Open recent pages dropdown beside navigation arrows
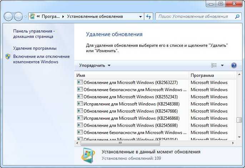The width and height of the screenshot is (245, 168). pos(25,16)
